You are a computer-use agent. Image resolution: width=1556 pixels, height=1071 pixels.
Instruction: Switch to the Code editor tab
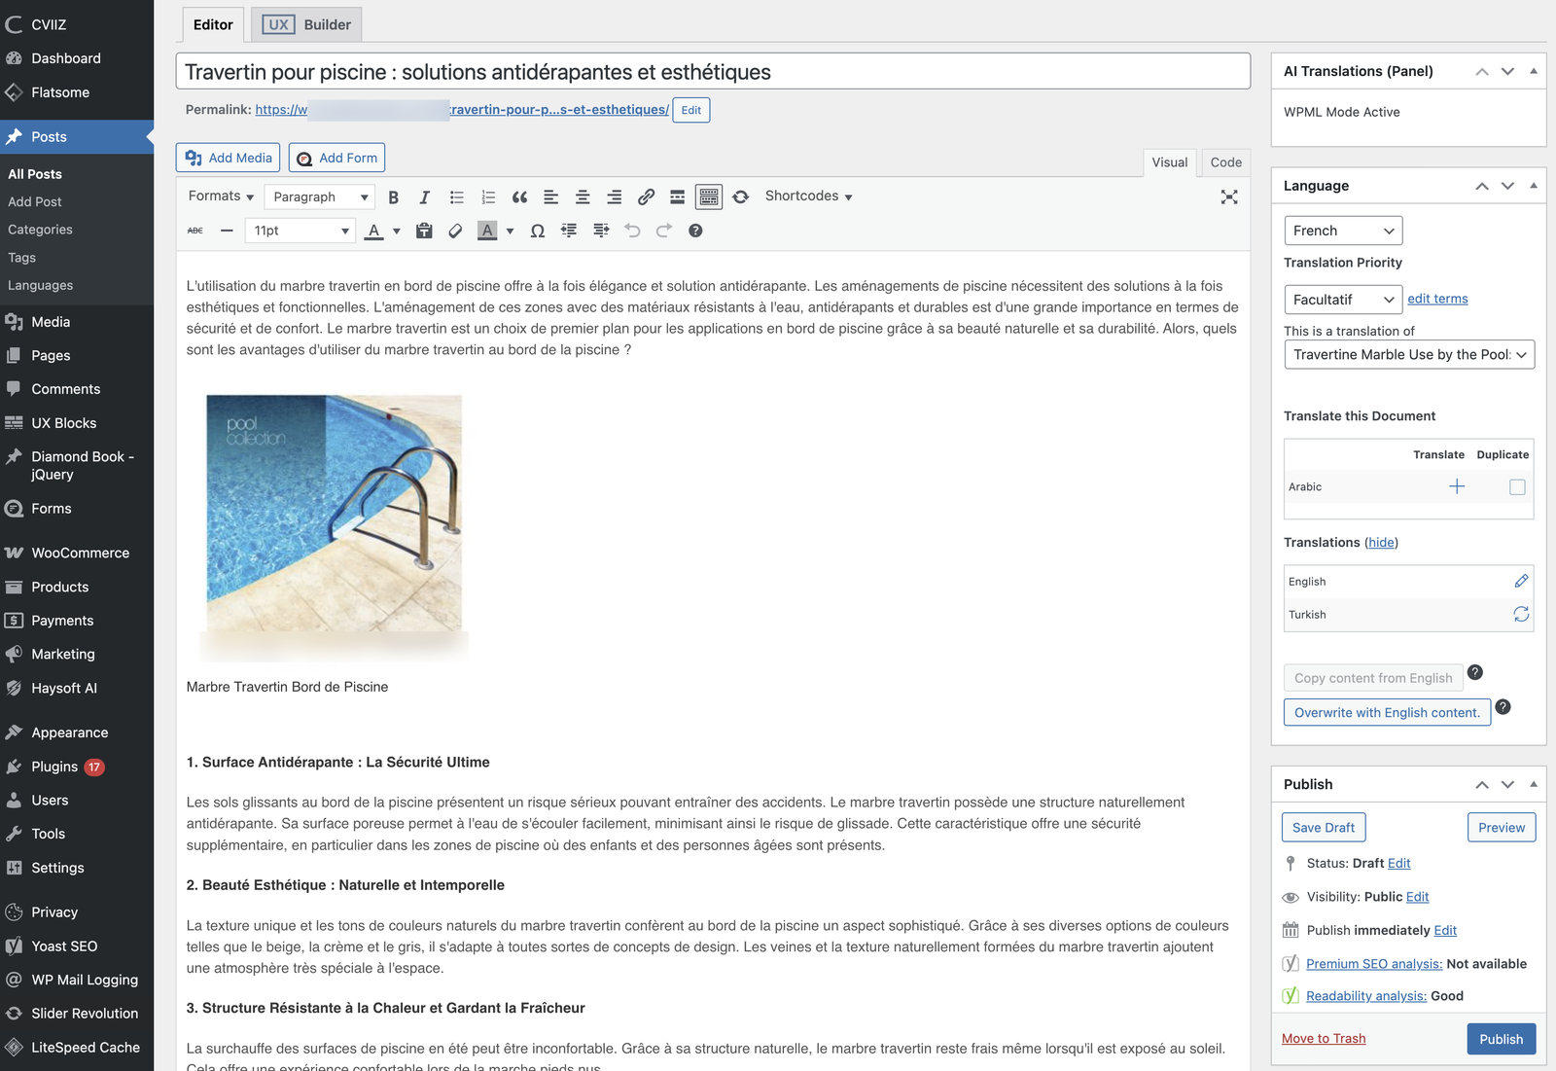coord(1225,162)
